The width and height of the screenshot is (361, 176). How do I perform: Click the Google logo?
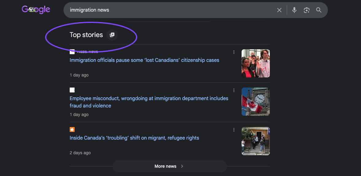point(36,9)
